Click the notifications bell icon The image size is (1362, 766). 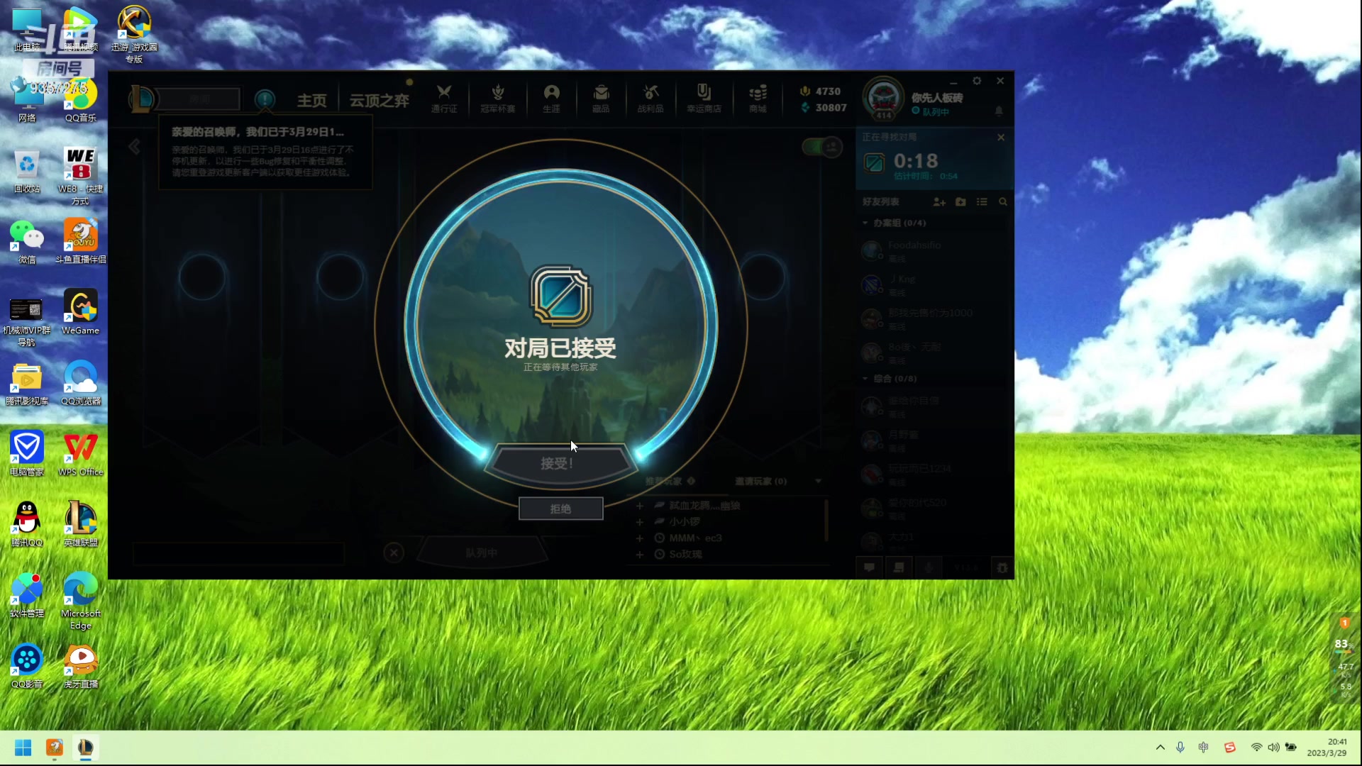[x=999, y=111]
